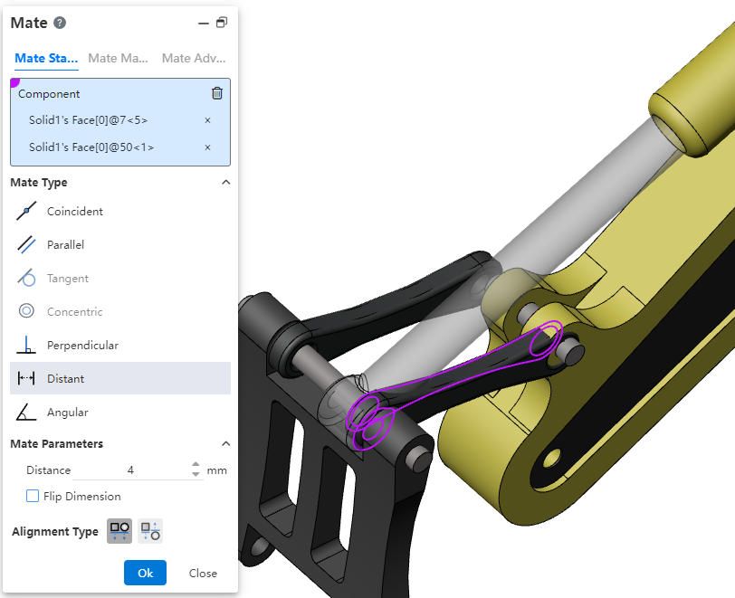Select the Angular mate icon
Screen dimensions: 735x598
click(26, 412)
